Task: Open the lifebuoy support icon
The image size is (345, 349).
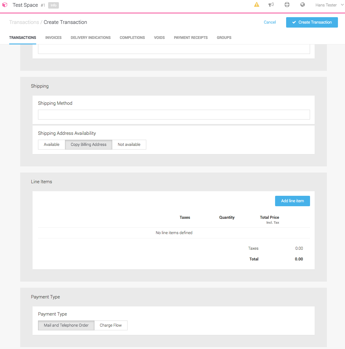Action: click(287, 5)
